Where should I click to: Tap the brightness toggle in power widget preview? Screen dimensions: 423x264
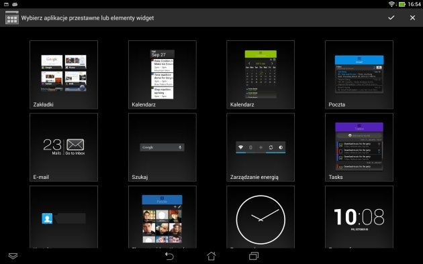click(281, 147)
